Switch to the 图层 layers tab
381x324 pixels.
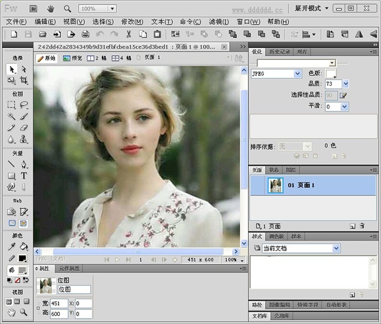click(291, 170)
